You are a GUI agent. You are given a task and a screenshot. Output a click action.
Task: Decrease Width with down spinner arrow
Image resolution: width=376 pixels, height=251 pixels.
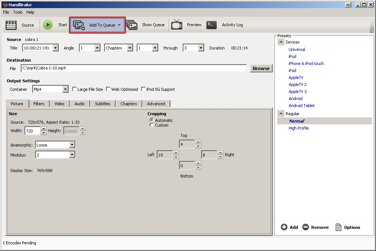click(x=44, y=133)
